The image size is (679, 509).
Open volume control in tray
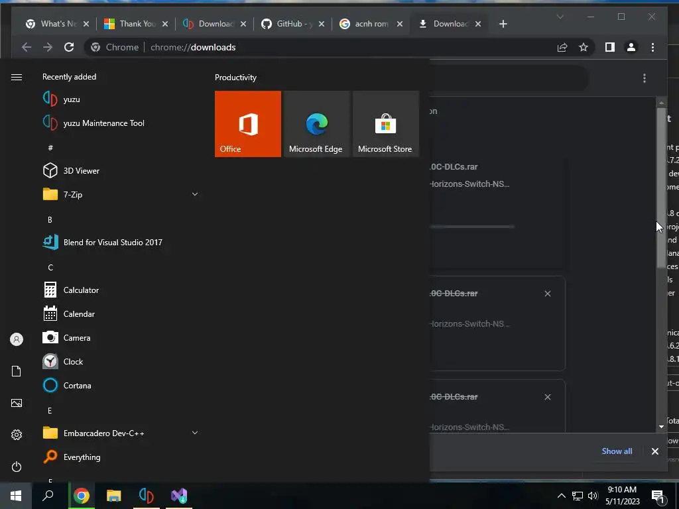click(593, 496)
